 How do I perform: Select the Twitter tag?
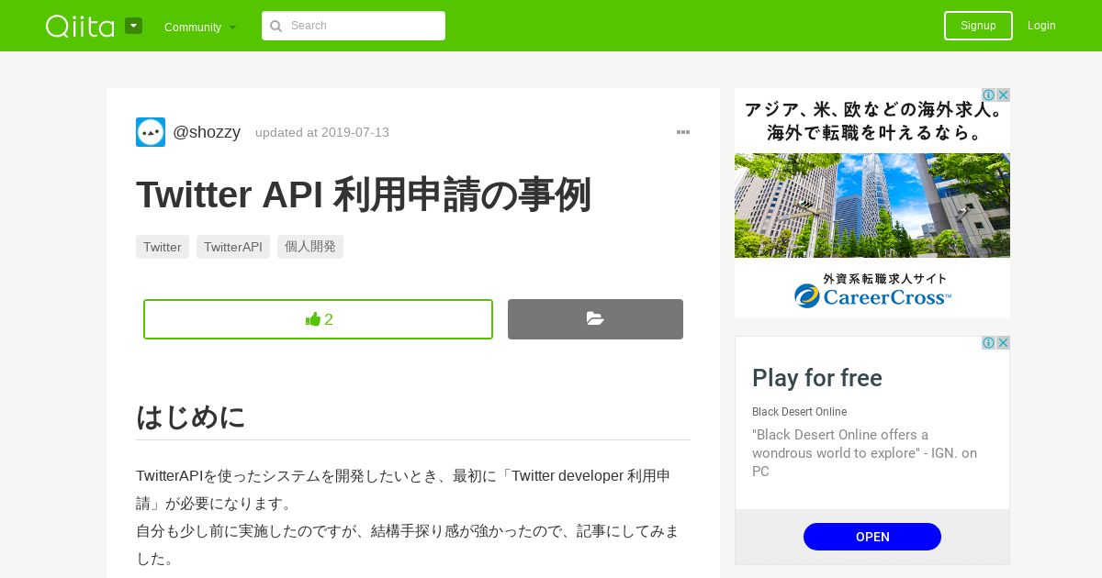[163, 247]
